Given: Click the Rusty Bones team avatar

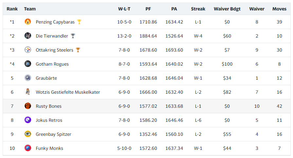Looking at the screenshot, I should pyautogui.click(x=28, y=106).
